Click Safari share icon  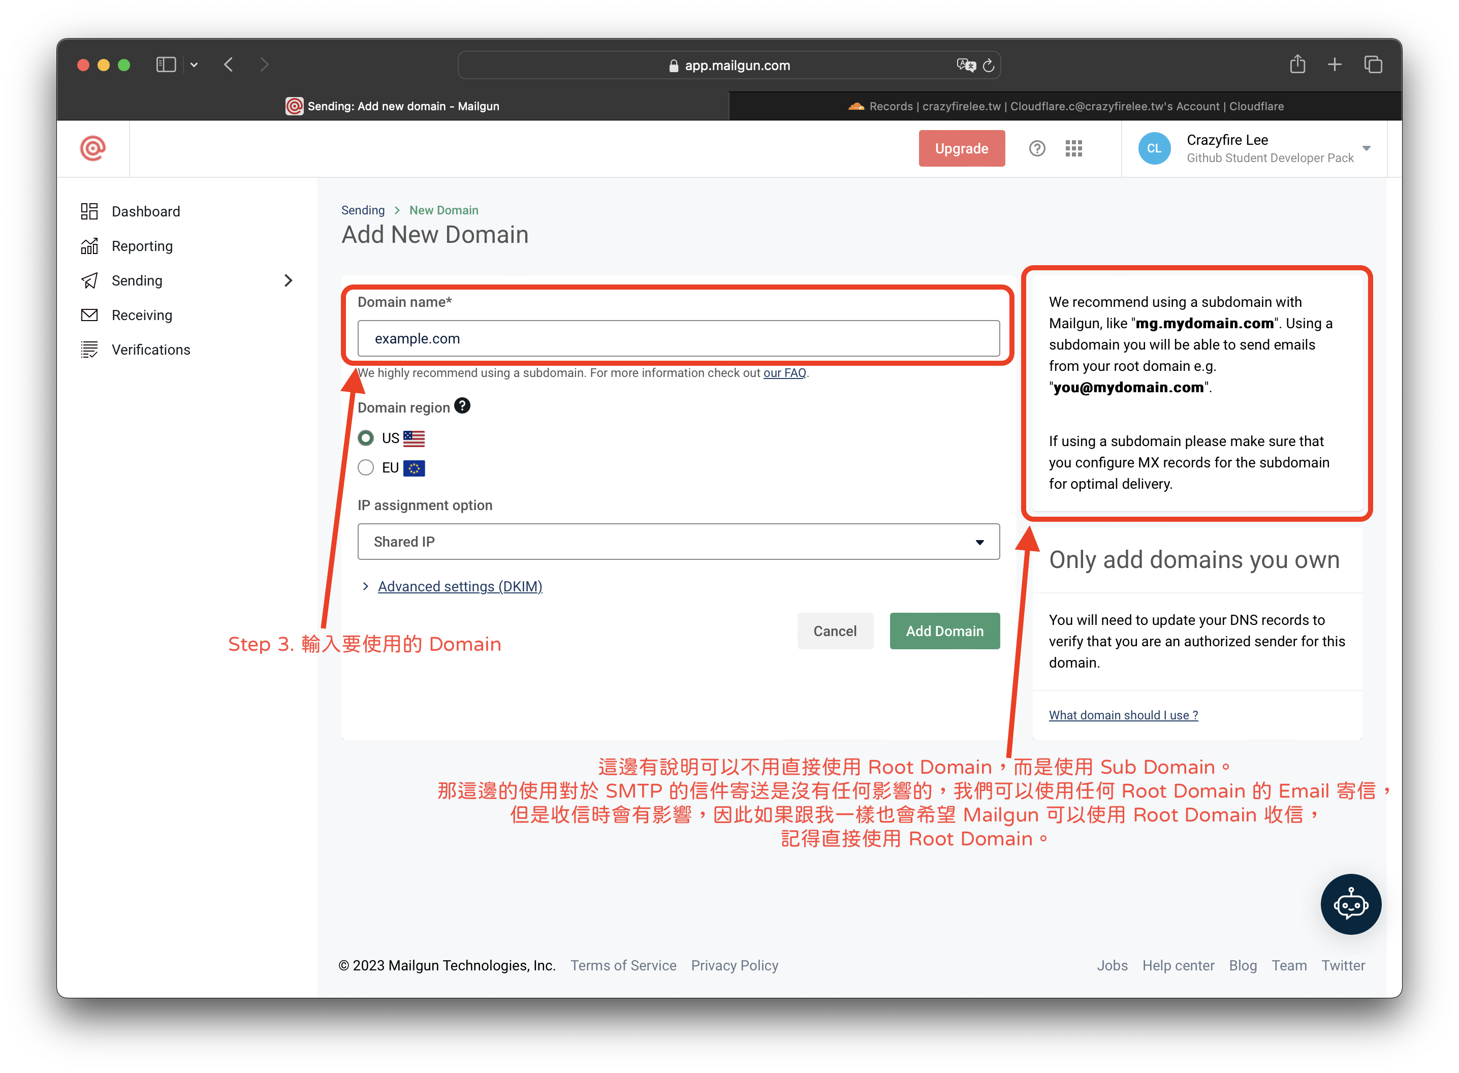1297,65
